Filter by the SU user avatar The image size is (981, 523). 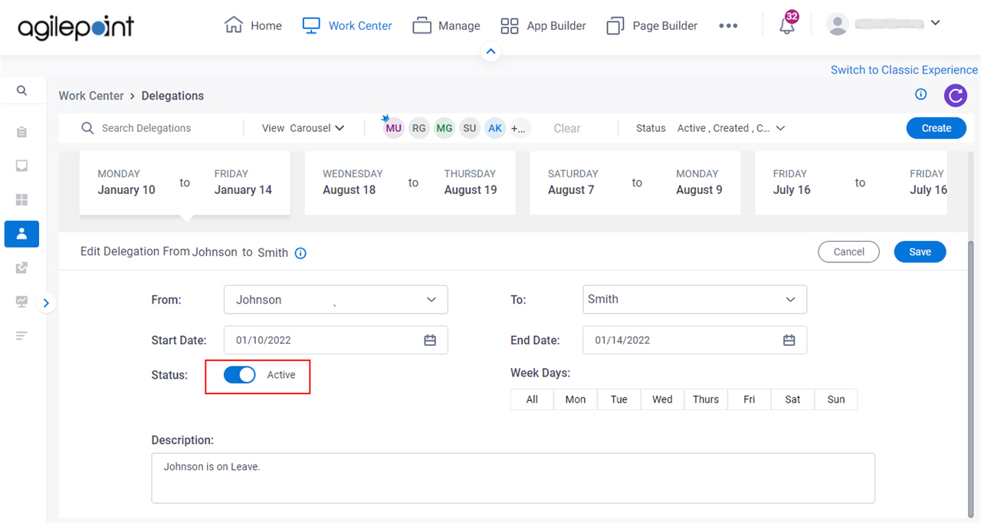pos(470,128)
